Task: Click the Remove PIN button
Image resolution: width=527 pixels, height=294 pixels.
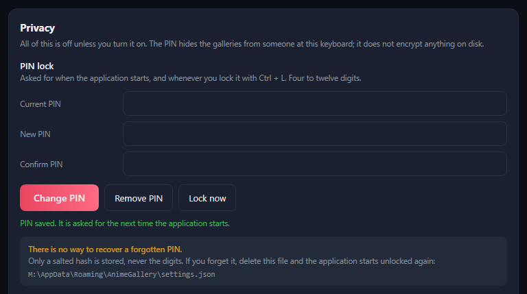Action: pyautogui.click(x=139, y=198)
